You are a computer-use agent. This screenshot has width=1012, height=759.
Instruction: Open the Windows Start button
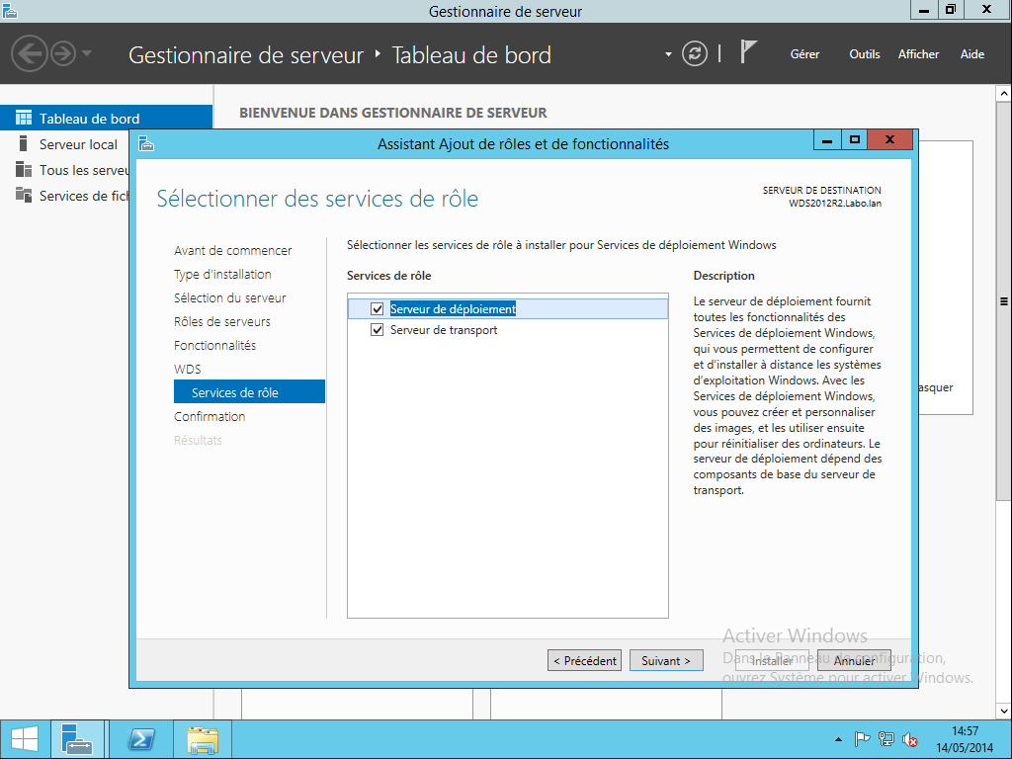point(25,739)
